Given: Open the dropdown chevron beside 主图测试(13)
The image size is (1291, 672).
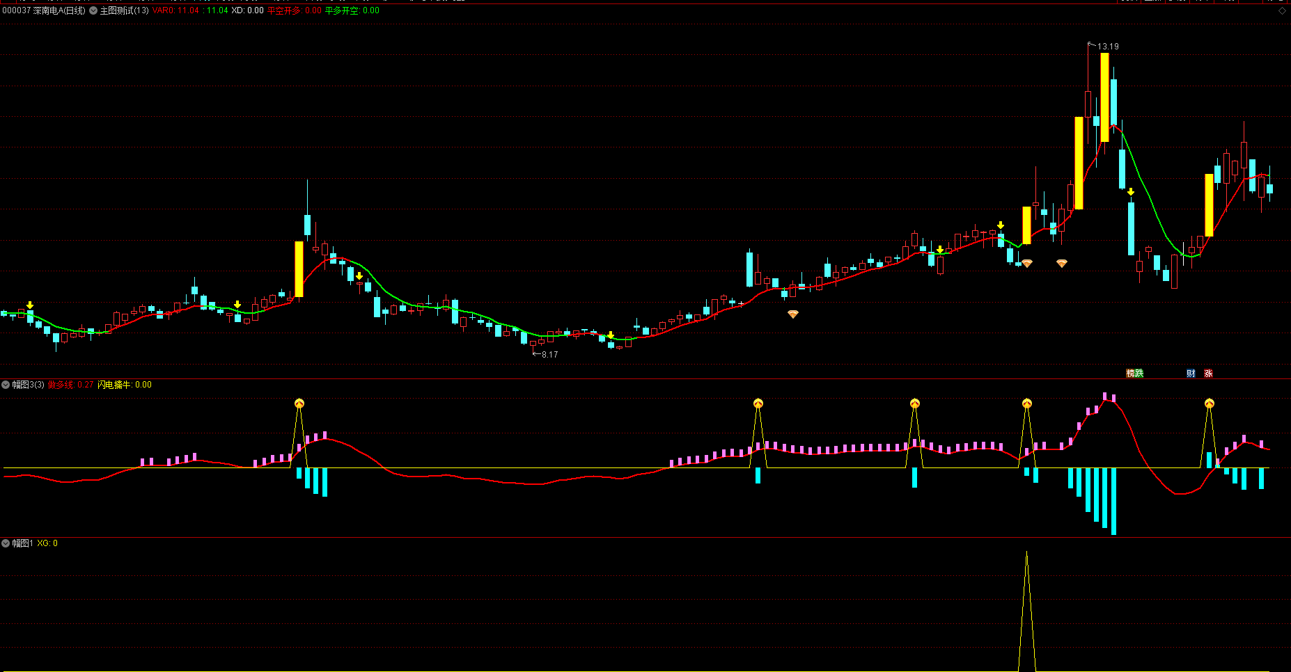Looking at the screenshot, I should (93, 10).
